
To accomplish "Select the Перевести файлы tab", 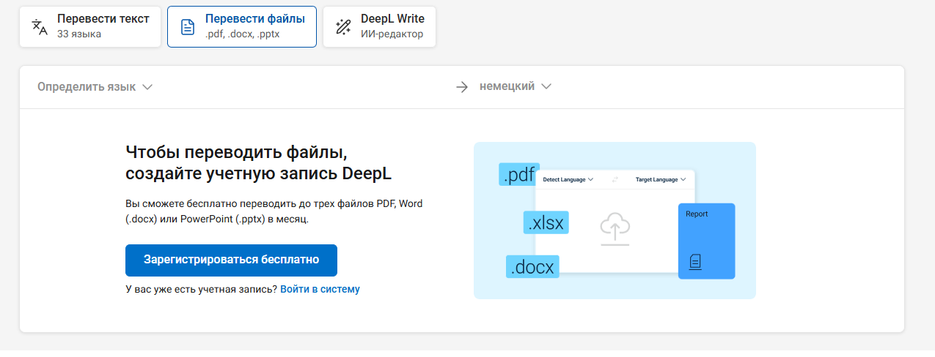I will (242, 27).
